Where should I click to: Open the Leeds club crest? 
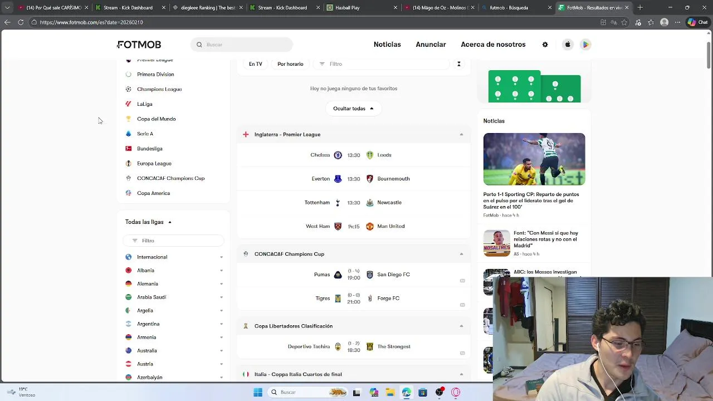pos(370,155)
